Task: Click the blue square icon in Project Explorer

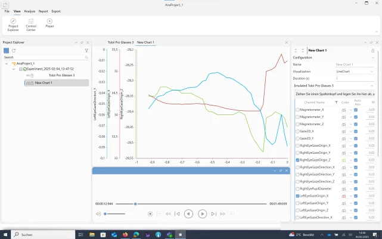Action: [x=7, y=51]
